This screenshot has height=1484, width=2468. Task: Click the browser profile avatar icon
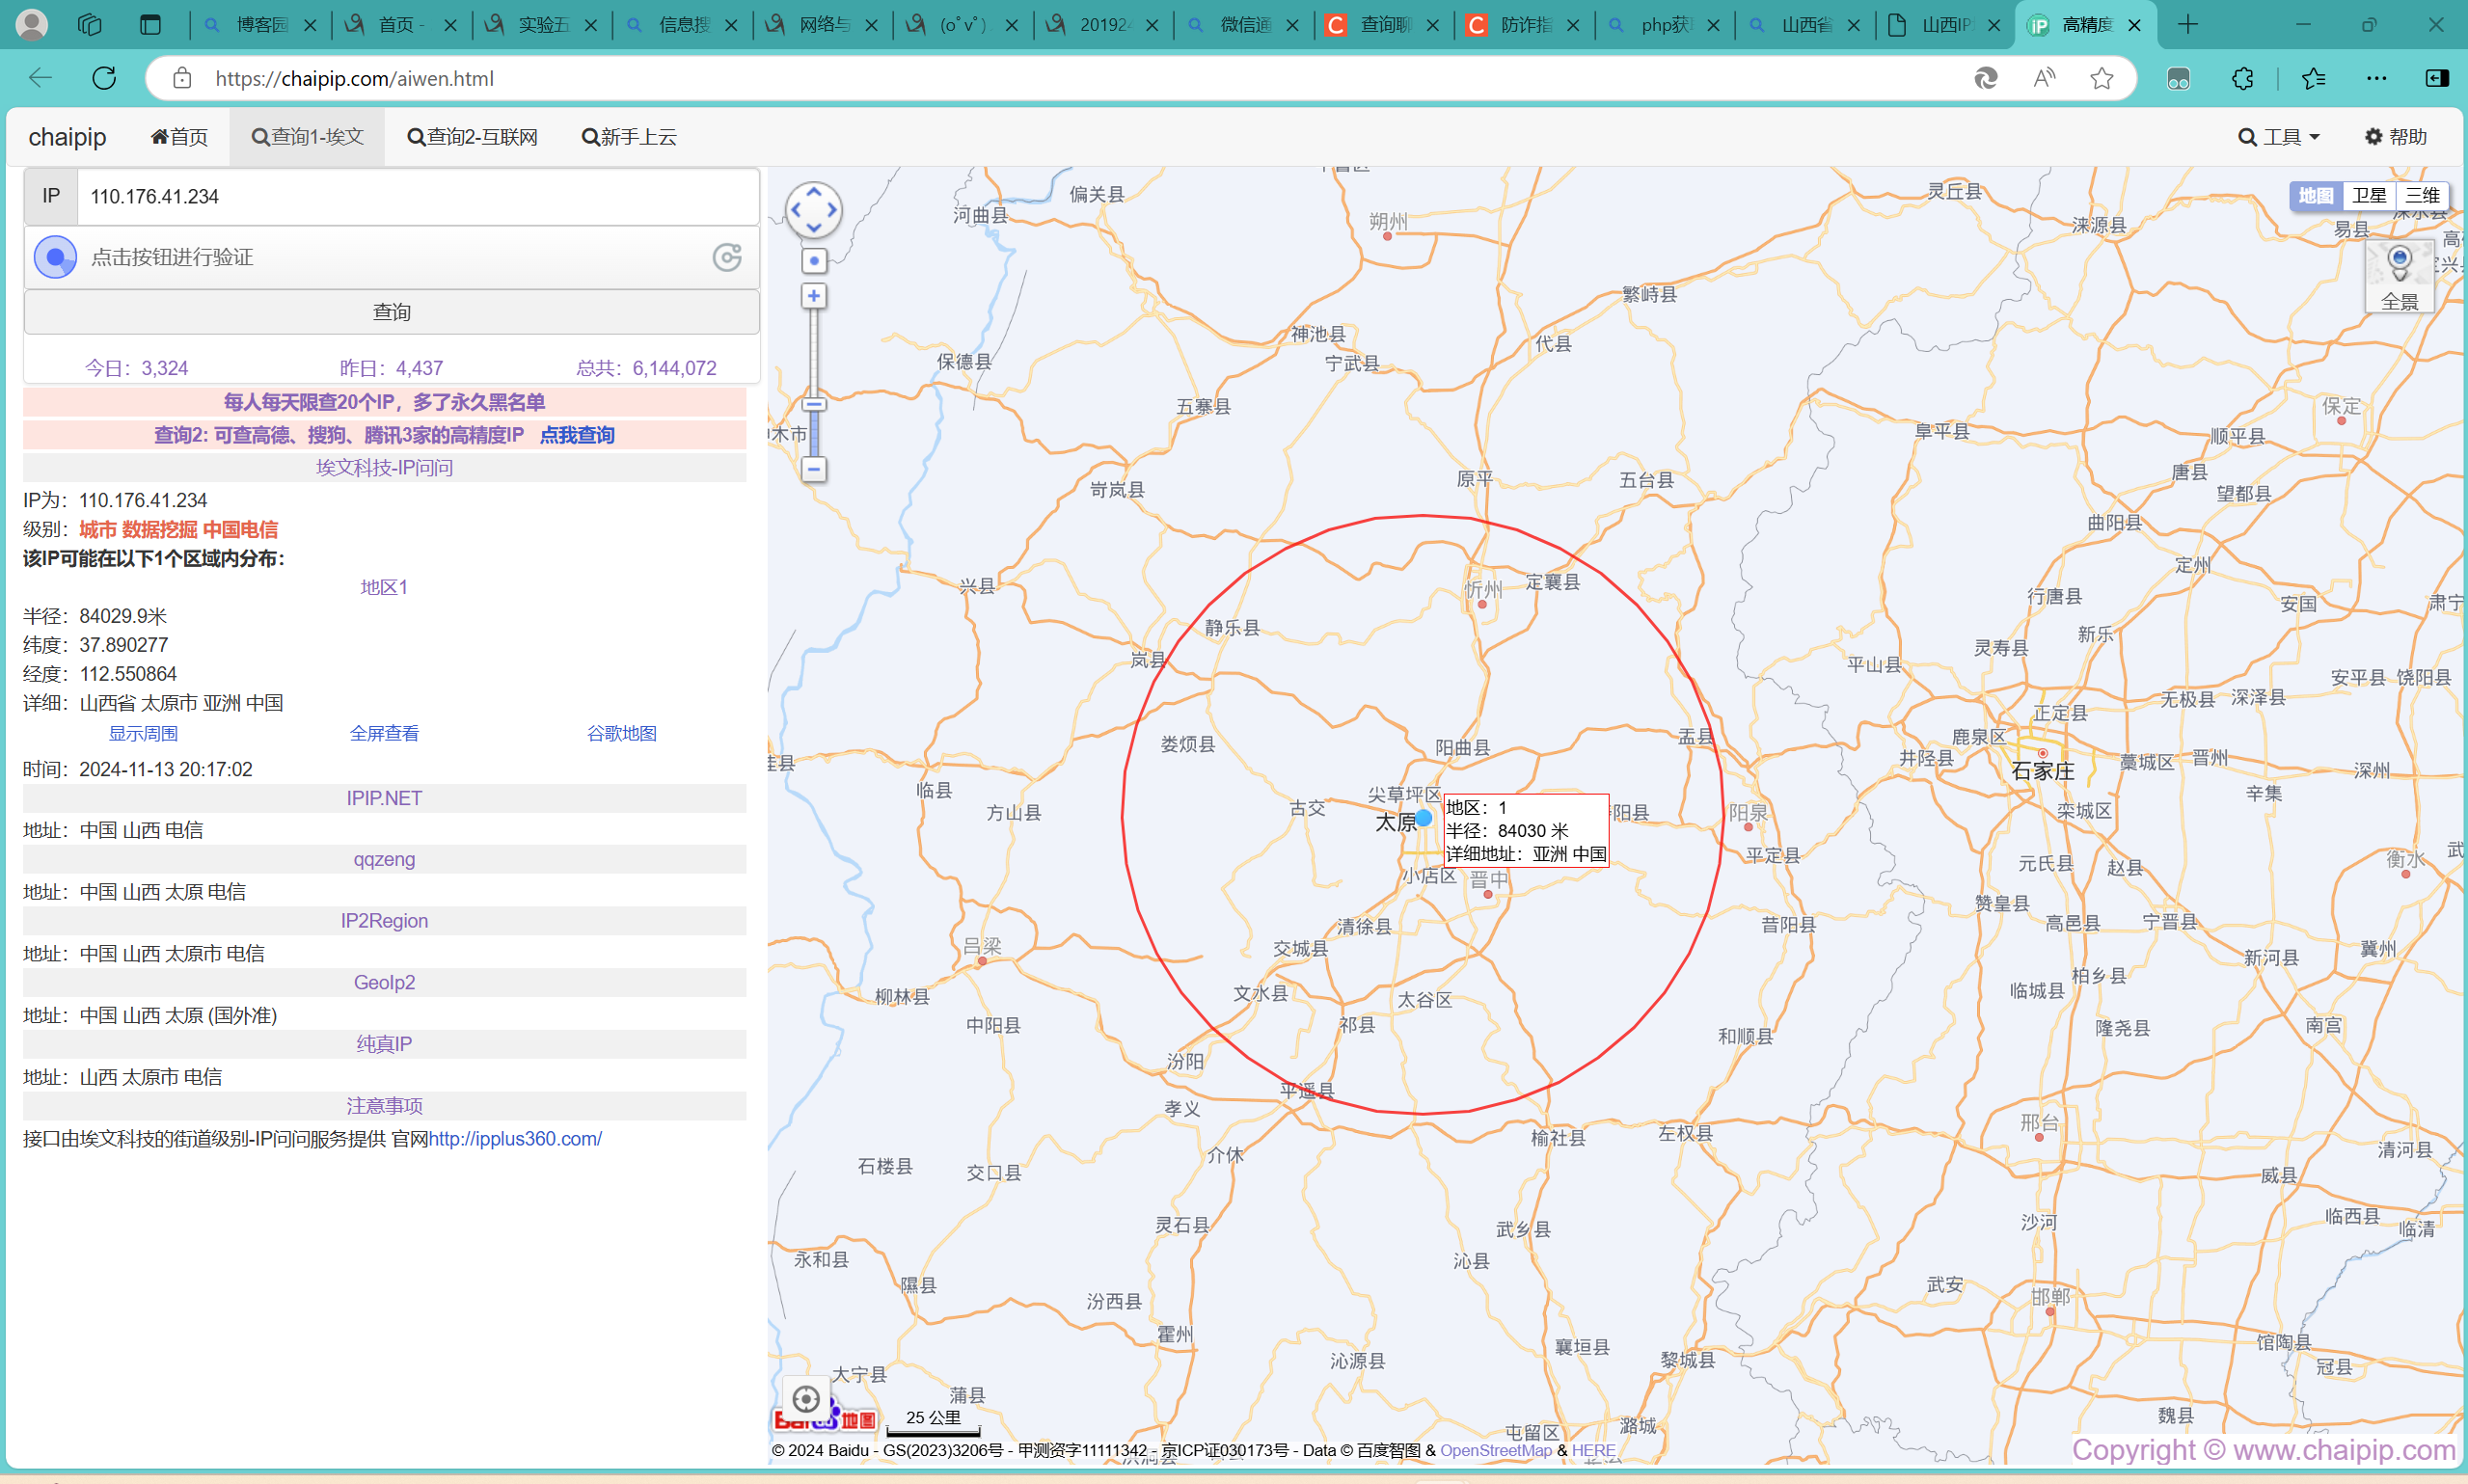pyautogui.click(x=32, y=24)
